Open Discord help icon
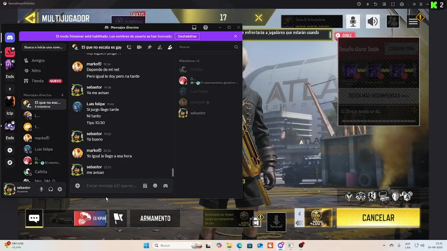The image size is (447, 251). point(206,27)
